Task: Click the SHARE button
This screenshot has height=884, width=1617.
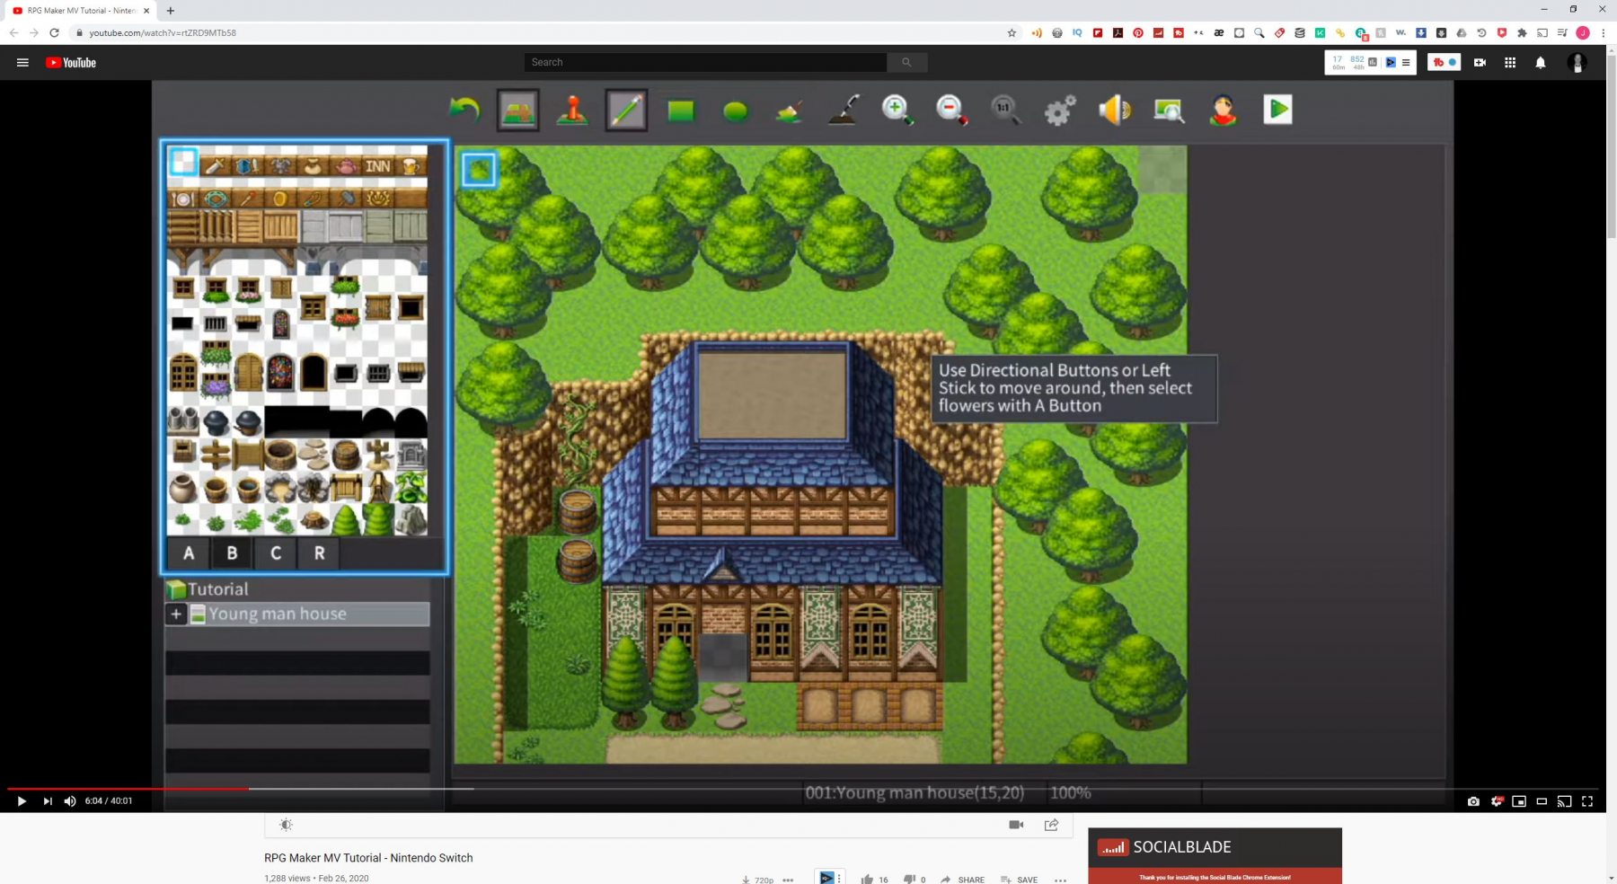Action: (x=962, y=880)
